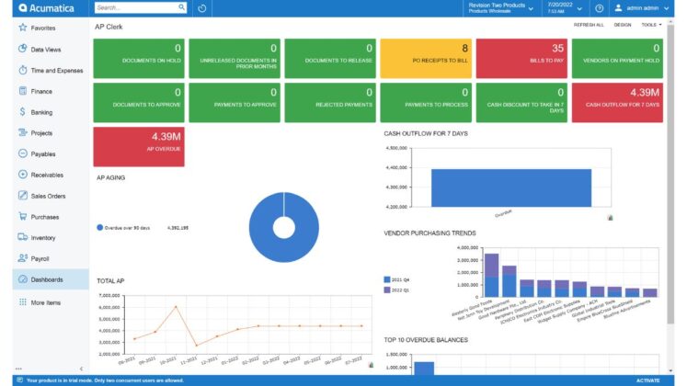This screenshot has height=386, width=687.
Task: Open Data Views from the sidebar
Action: coord(46,49)
